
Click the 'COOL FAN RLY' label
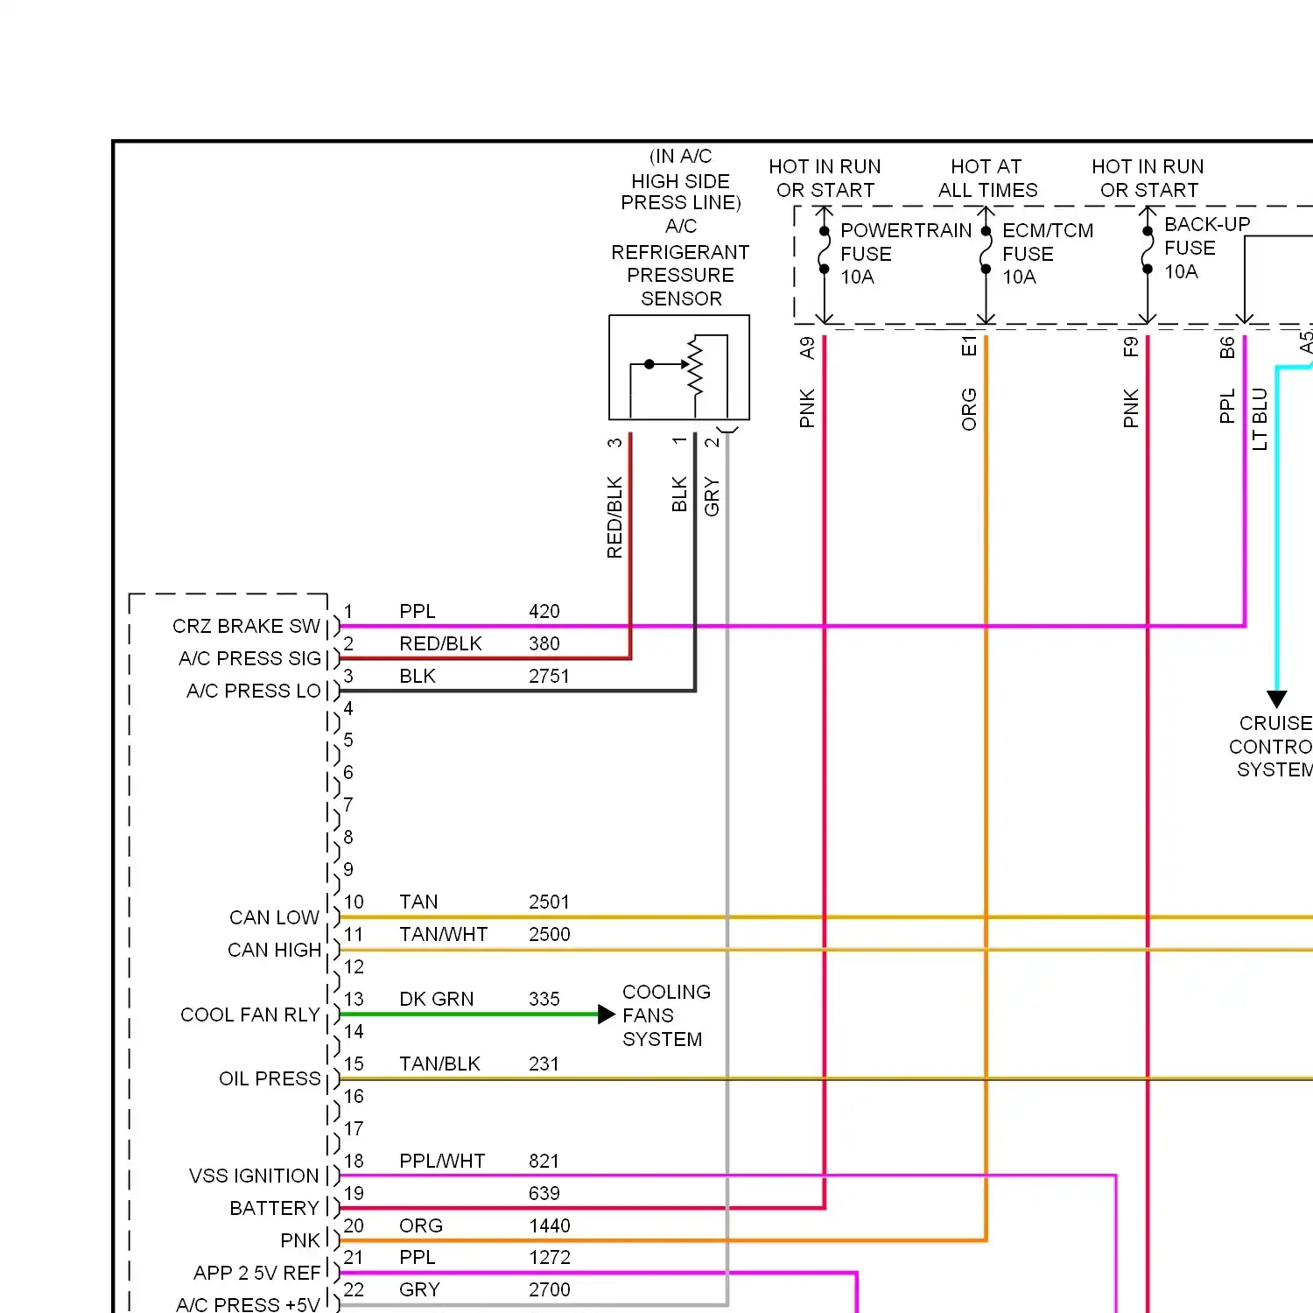[250, 1015]
